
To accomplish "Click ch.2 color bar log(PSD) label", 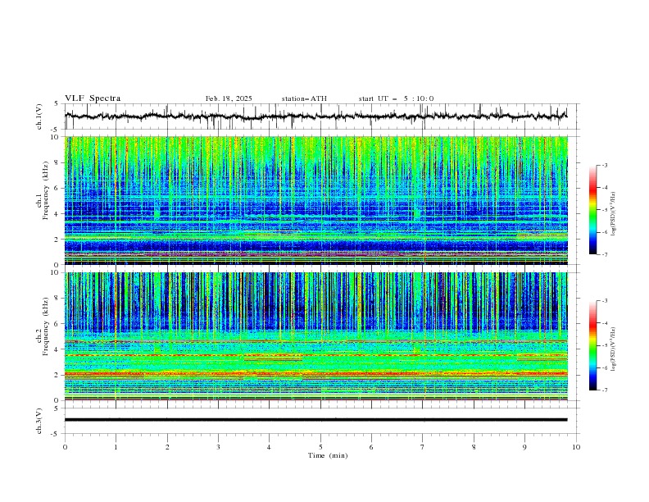I will pos(614,349).
